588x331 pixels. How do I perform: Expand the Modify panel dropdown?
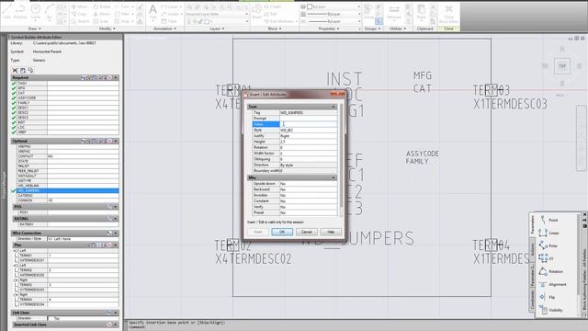pyautogui.click(x=107, y=29)
